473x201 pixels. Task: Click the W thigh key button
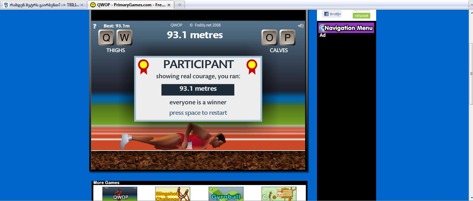click(124, 38)
